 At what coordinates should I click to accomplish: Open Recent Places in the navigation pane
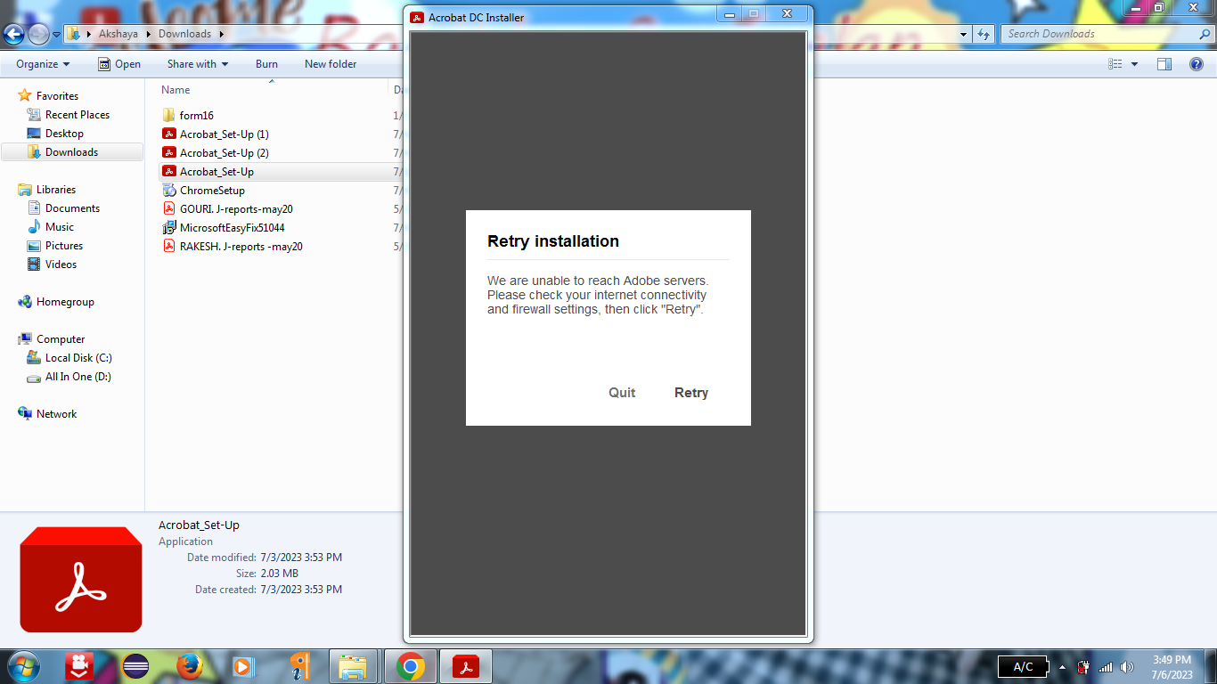[x=78, y=115]
